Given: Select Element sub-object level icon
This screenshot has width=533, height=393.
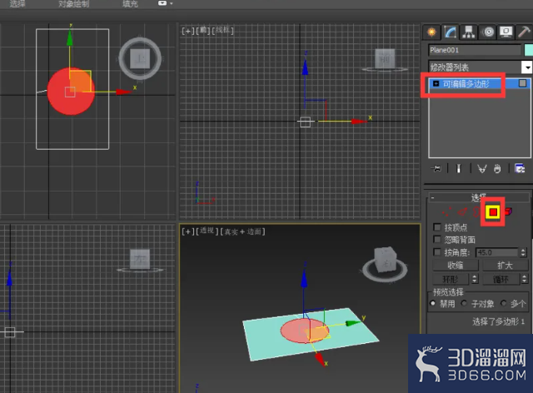Looking at the screenshot, I should click(509, 211).
